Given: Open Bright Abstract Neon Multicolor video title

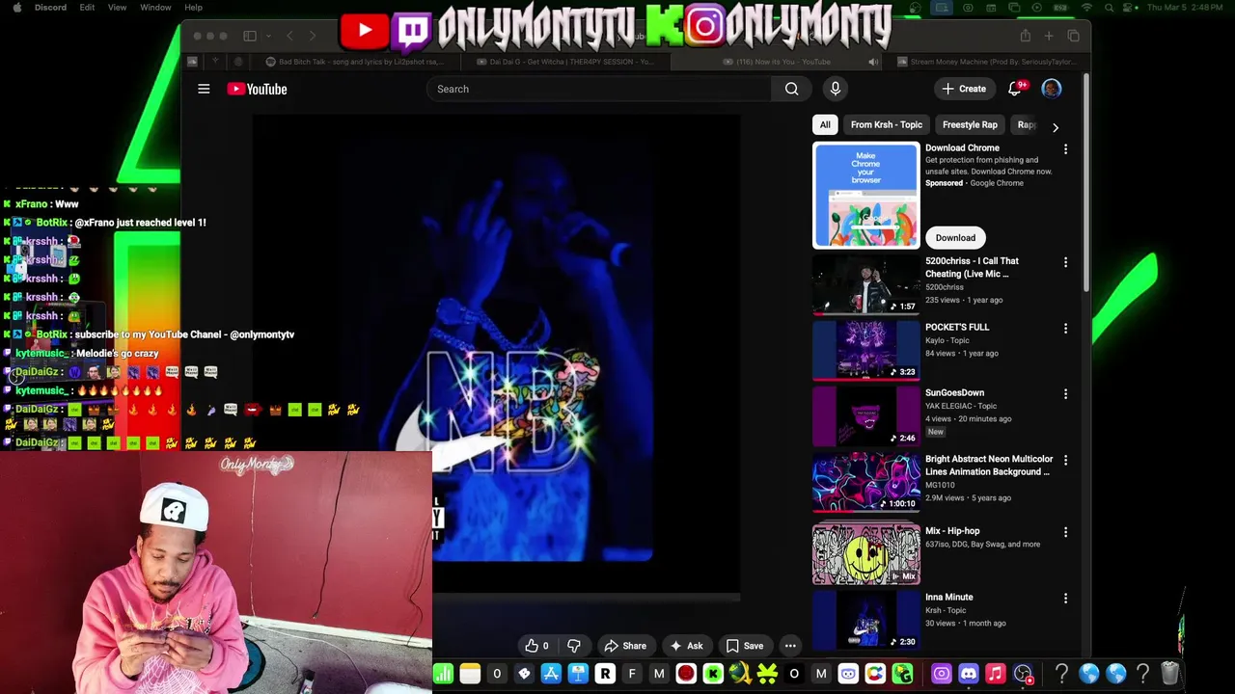Looking at the screenshot, I should 989,466.
